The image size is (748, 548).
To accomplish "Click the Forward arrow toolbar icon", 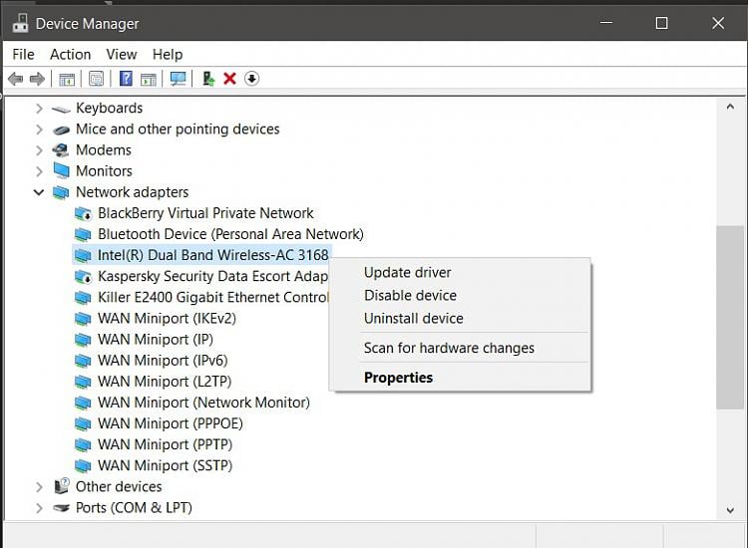I will (x=37, y=79).
